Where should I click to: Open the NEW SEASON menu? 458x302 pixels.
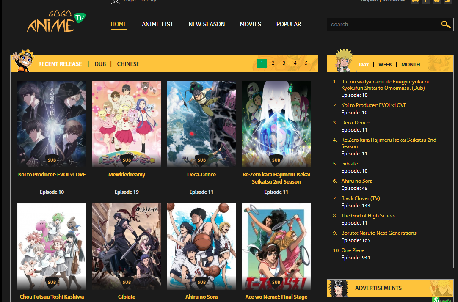point(207,24)
